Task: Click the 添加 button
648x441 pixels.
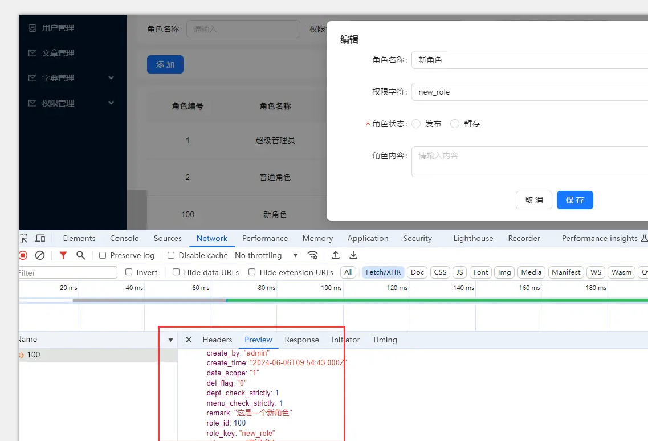Action: click(165, 64)
